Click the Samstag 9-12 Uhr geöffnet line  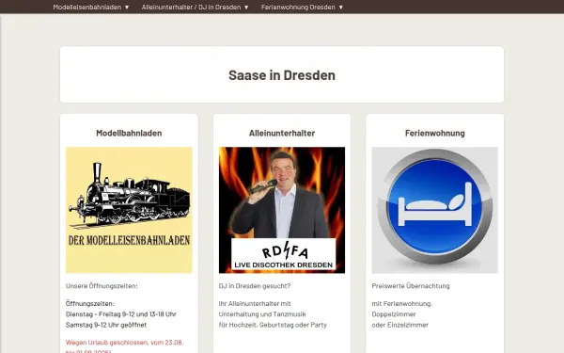[x=106, y=325]
